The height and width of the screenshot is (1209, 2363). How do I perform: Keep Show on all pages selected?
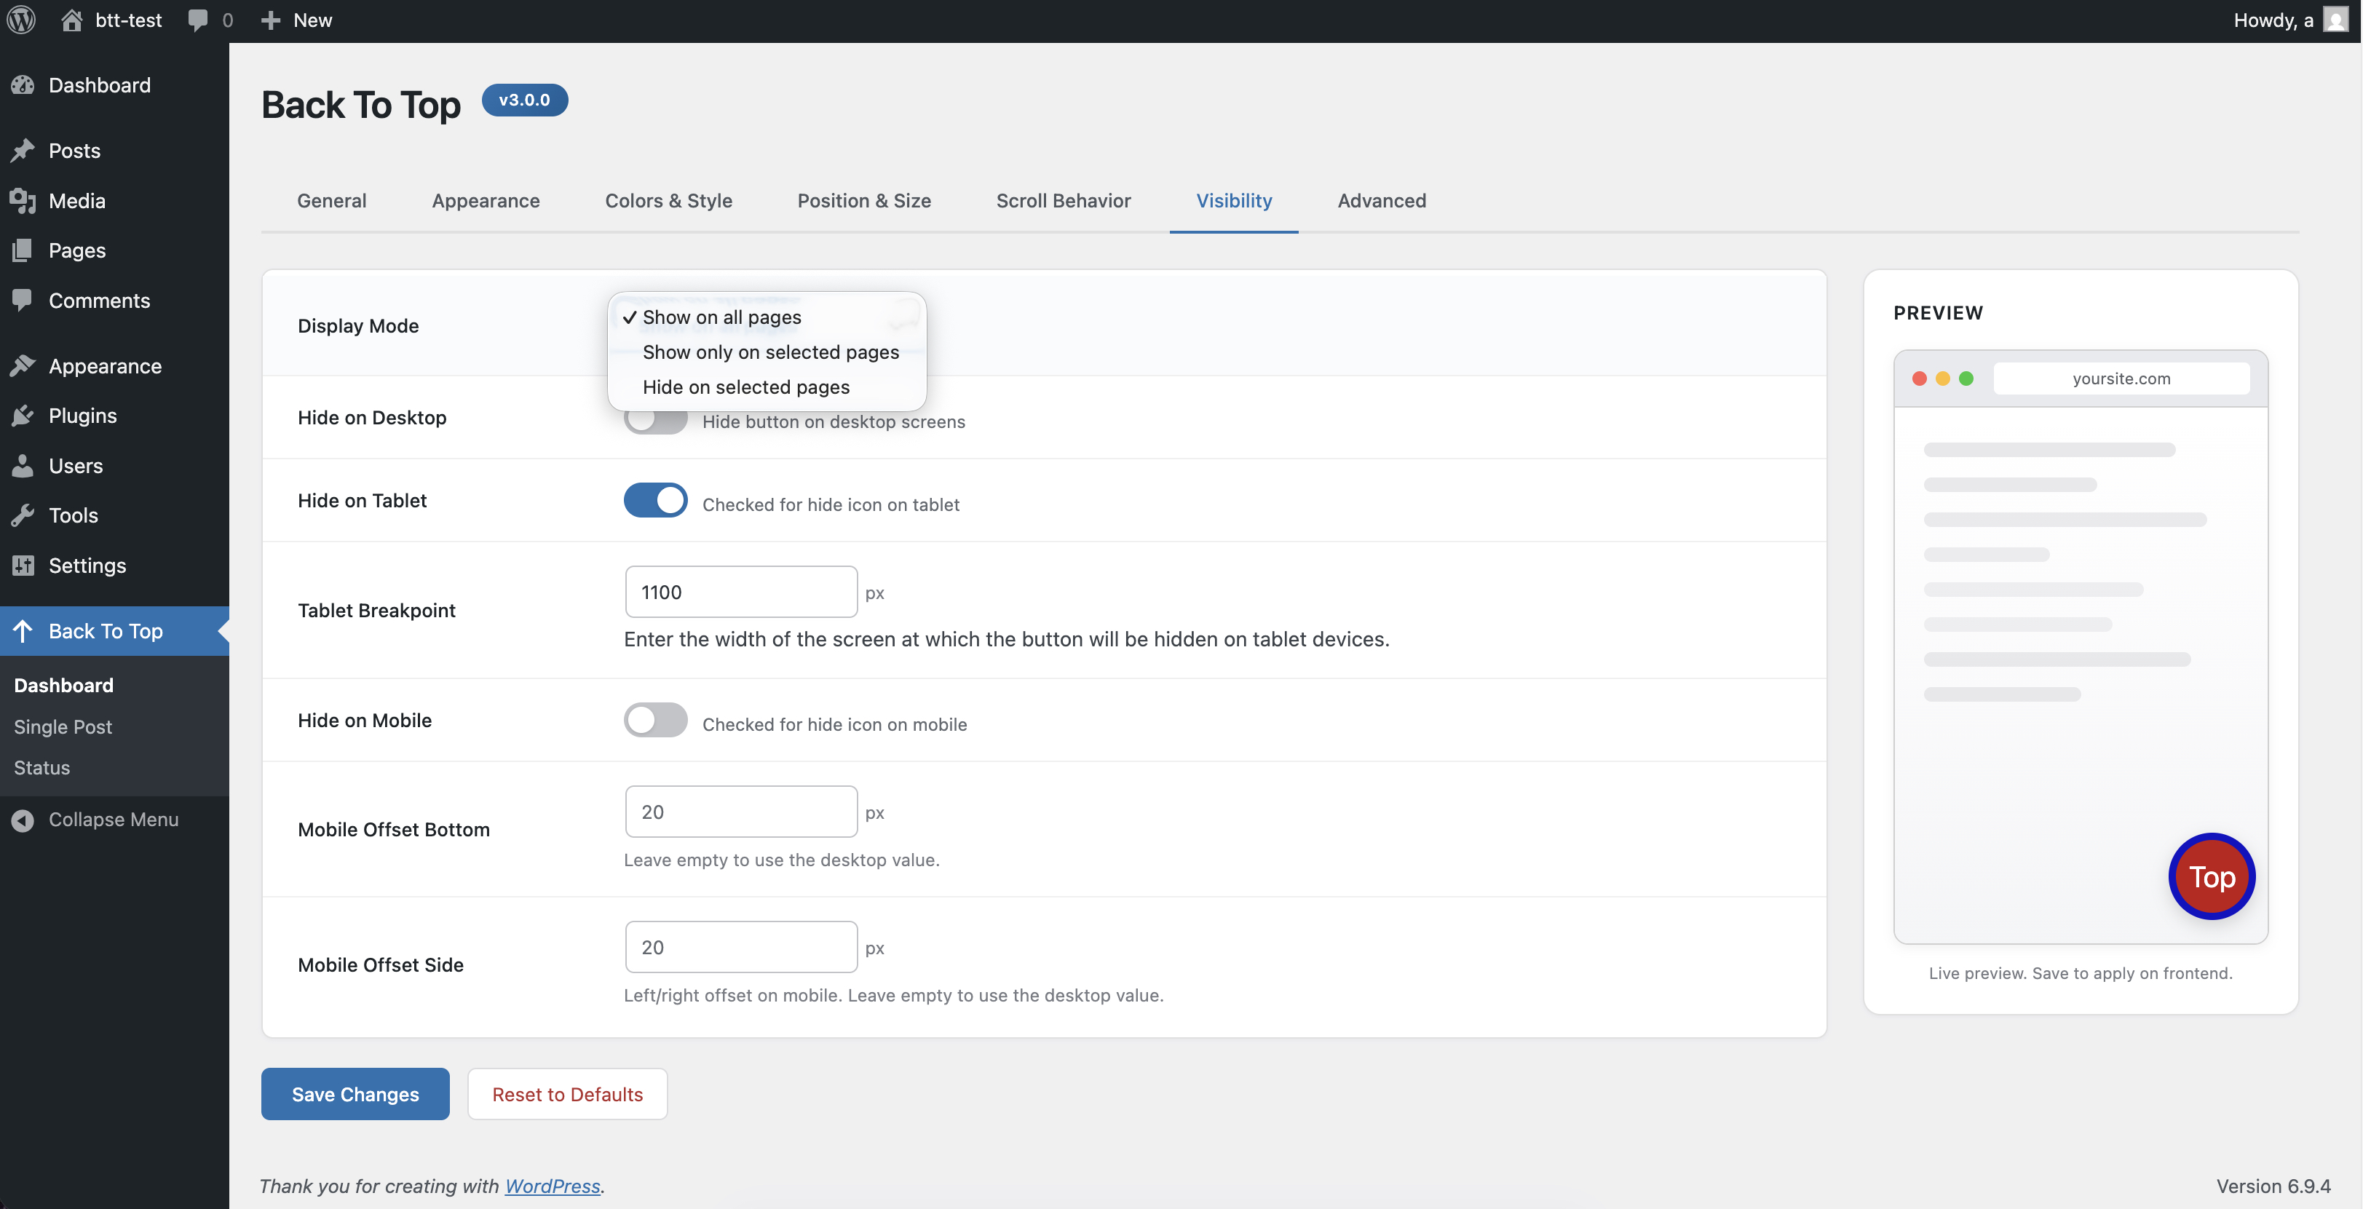click(722, 317)
